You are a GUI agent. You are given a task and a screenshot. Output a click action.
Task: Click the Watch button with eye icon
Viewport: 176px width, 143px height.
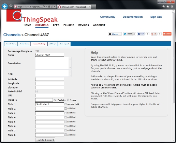click(115, 34)
